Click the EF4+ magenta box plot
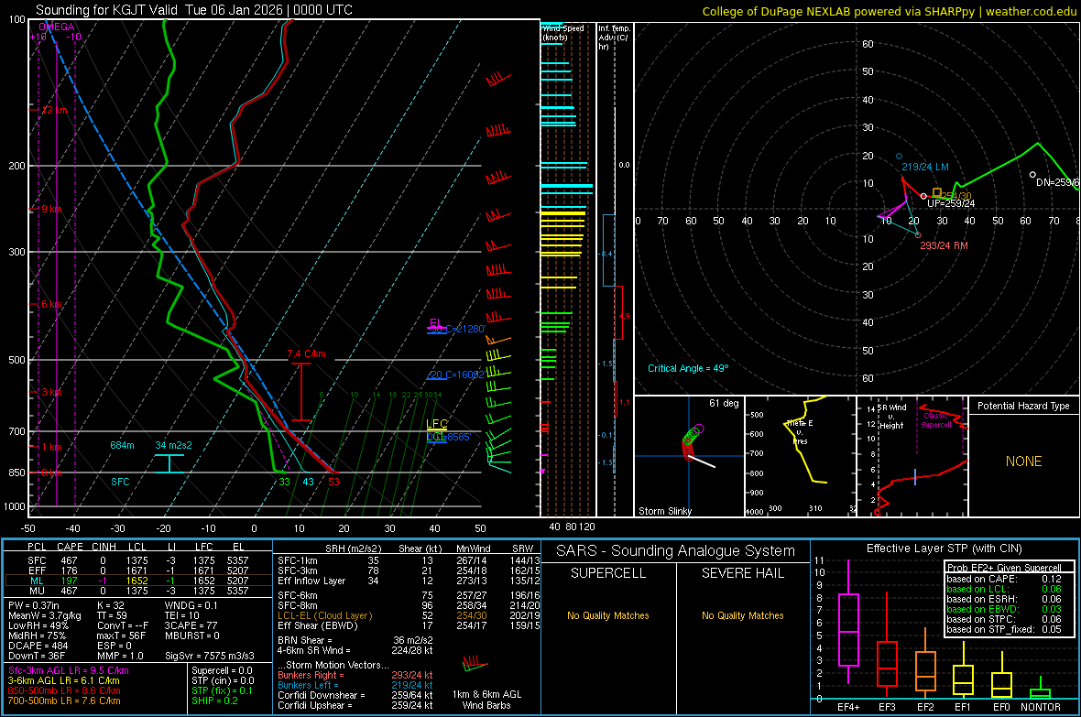This screenshot has height=717, width=1081. point(848,629)
